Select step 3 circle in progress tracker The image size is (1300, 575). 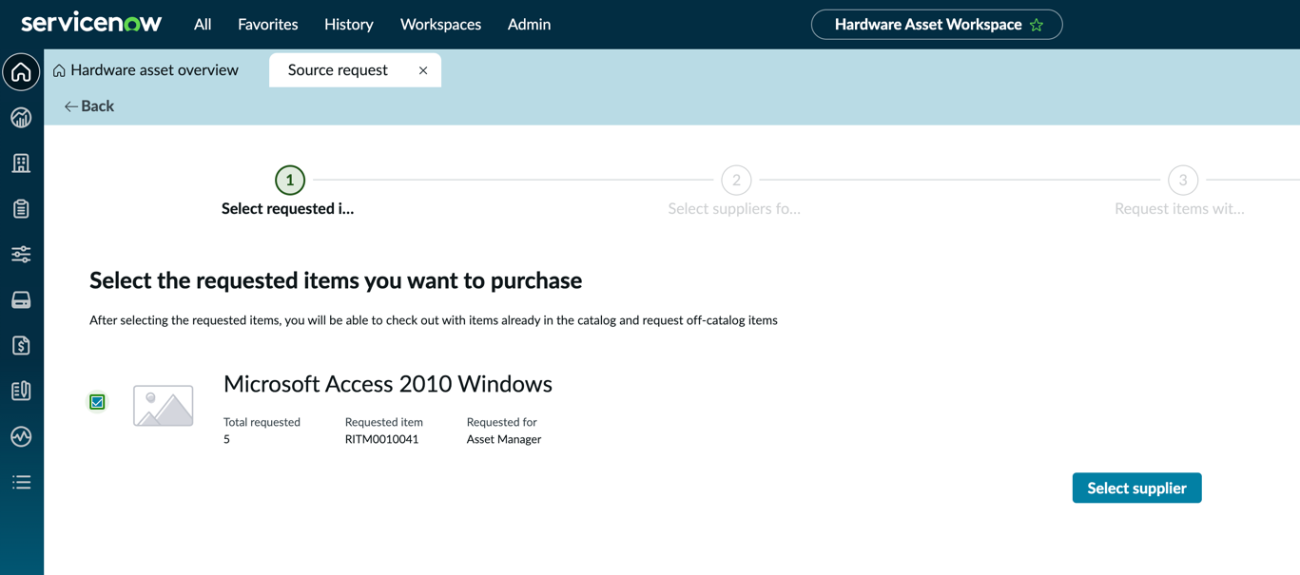pos(1183,180)
